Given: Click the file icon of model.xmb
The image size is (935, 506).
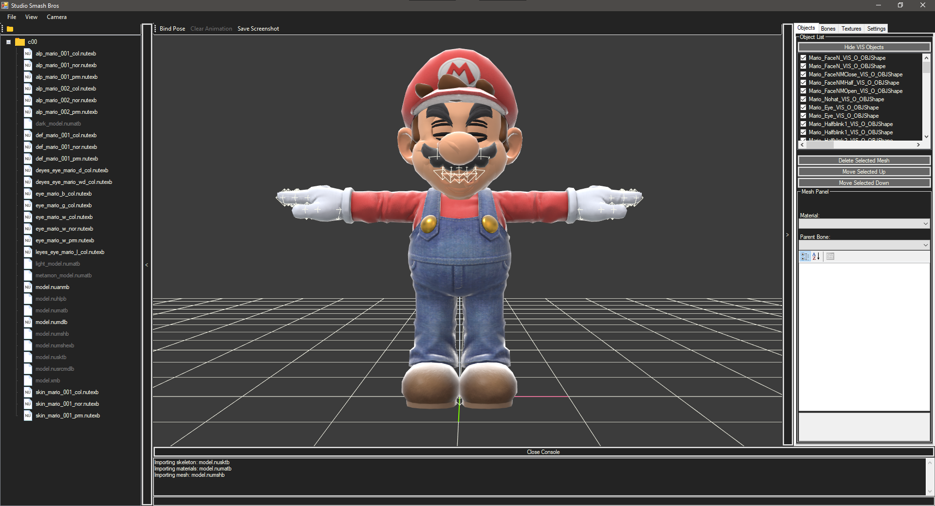Looking at the screenshot, I should [28, 380].
